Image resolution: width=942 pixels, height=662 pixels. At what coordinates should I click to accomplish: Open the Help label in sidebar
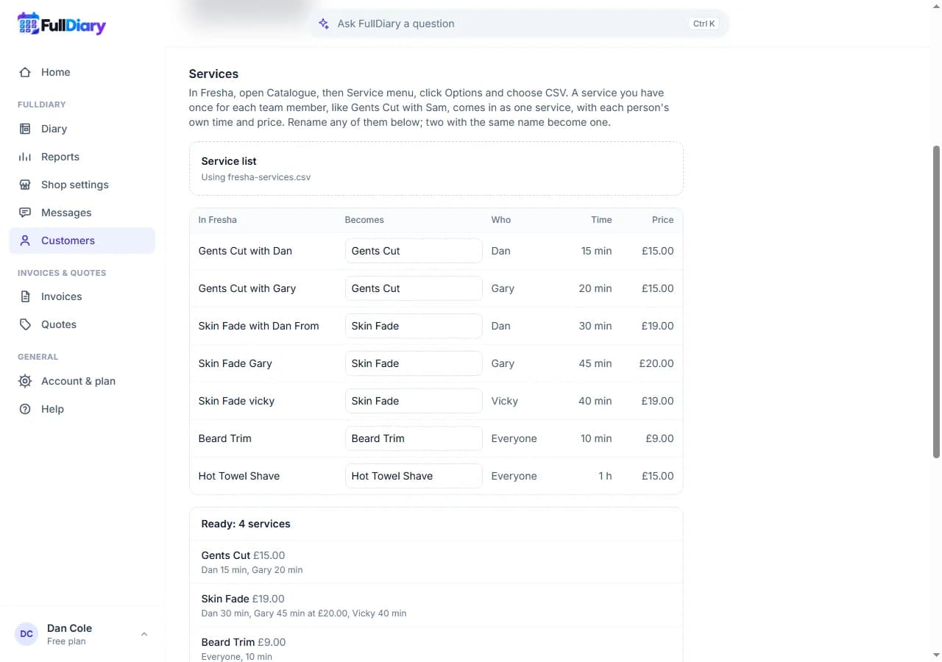click(x=52, y=409)
